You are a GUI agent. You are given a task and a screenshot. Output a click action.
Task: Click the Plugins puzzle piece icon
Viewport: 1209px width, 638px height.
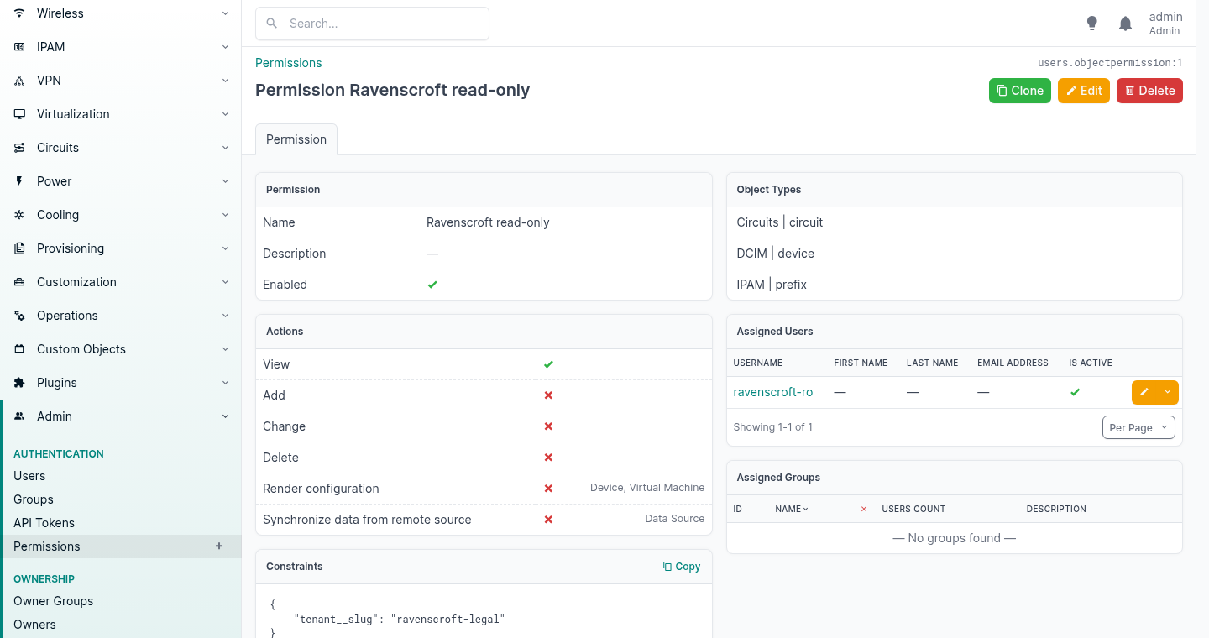pos(19,383)
